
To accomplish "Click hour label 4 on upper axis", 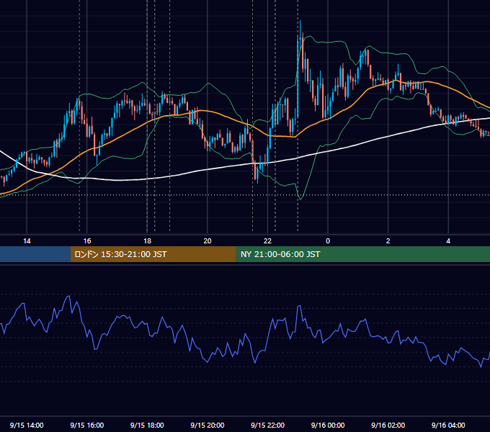I will [448, 241].
